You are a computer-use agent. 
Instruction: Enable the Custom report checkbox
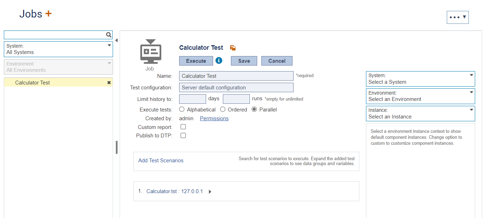(x=183, y=127)
